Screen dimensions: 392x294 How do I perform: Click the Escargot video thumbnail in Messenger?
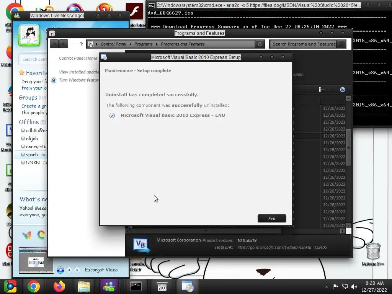click(36, 260)
